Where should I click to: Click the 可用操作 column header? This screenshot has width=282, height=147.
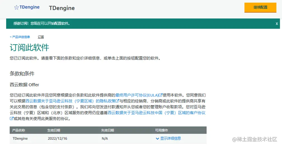click(161, 130)
